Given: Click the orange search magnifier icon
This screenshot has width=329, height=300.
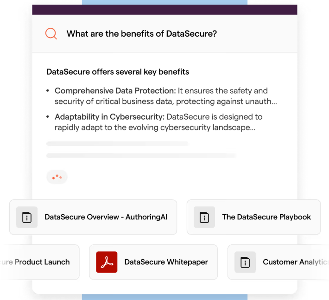Looking at the screenshot, I should (51, 33).
